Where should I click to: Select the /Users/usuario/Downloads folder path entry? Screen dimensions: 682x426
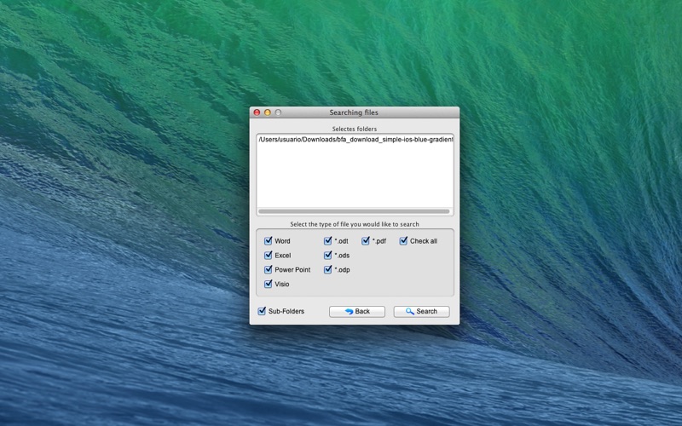point(355,140)
